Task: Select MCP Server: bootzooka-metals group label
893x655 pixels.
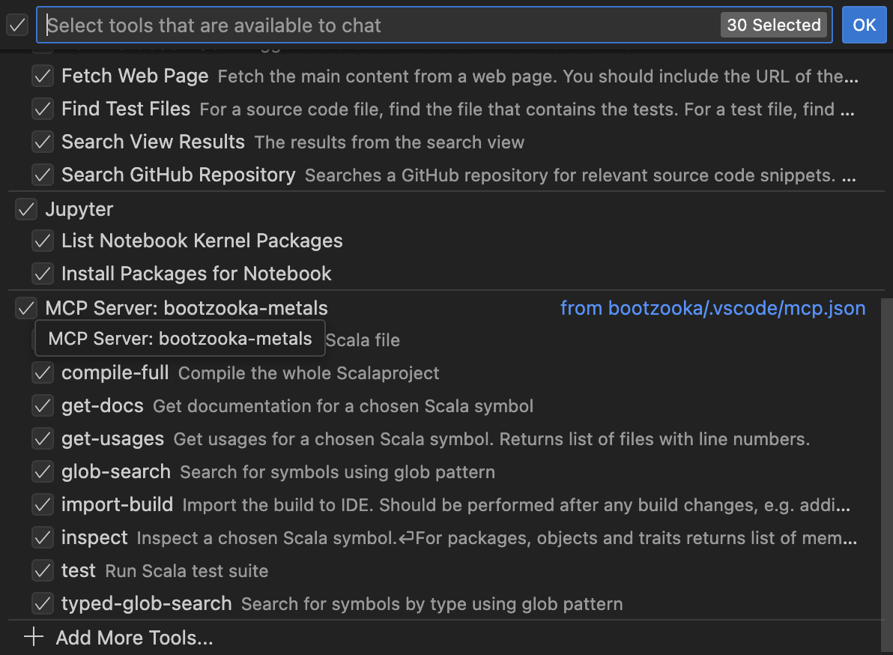Action: (187, 308)
